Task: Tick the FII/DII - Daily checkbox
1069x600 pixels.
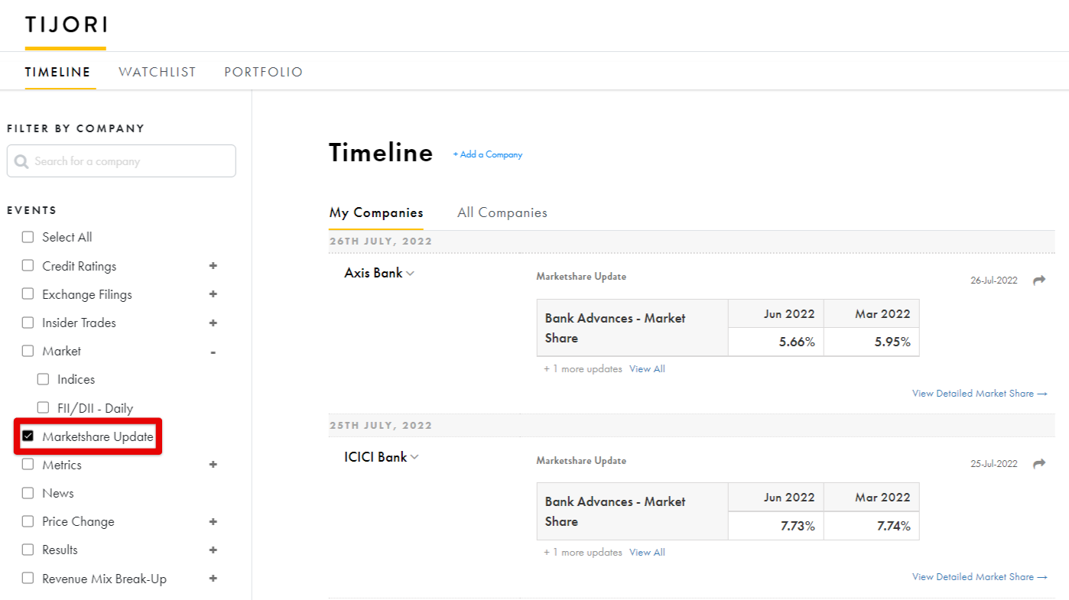Action: tap(43, 408)
